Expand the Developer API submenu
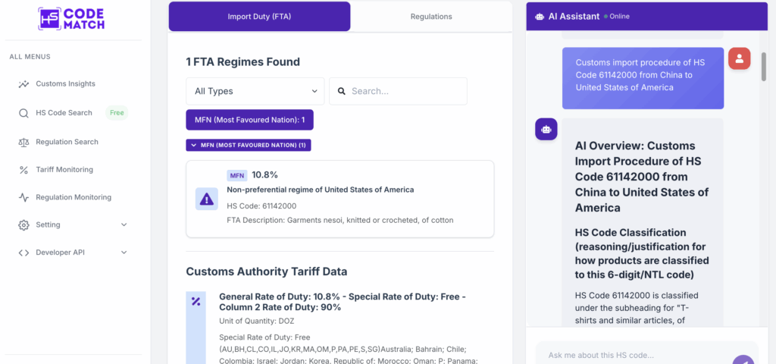Viewport: 776px width, 364px height. pyautogui.click(x=124, y=253)
